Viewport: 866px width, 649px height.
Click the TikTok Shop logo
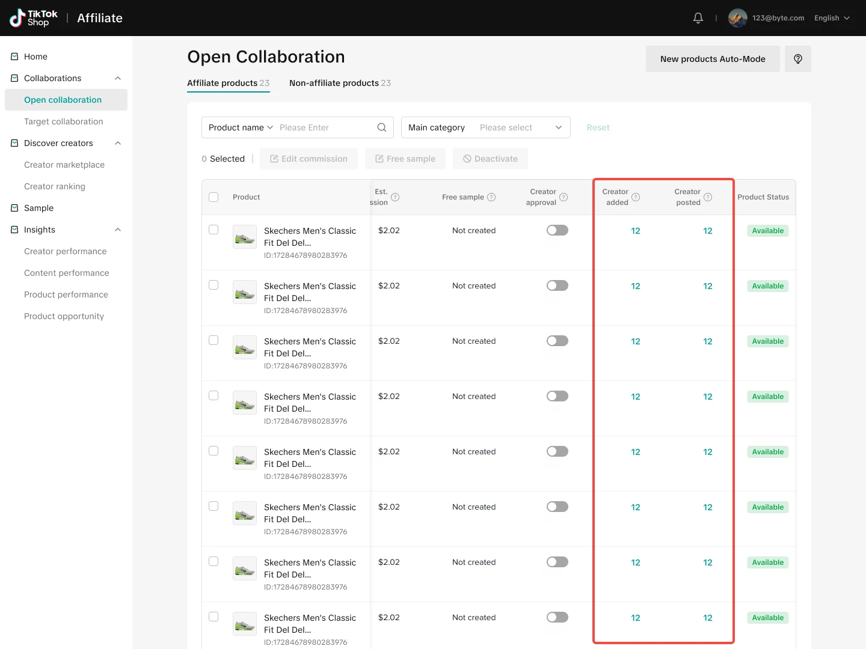click(34, 18)
